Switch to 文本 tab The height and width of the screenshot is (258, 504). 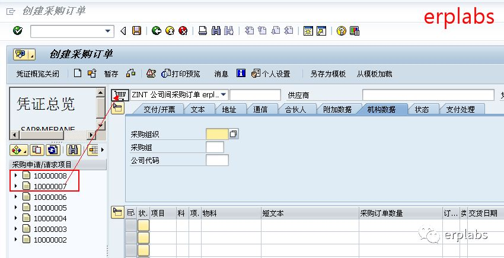(x=197, y=109)
